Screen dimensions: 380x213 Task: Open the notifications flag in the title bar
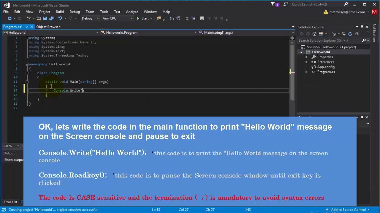coord(275,4)
